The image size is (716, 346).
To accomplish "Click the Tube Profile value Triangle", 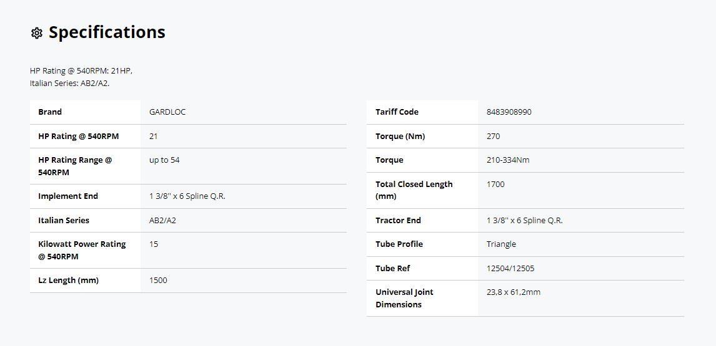I will [x=501, y=244].
